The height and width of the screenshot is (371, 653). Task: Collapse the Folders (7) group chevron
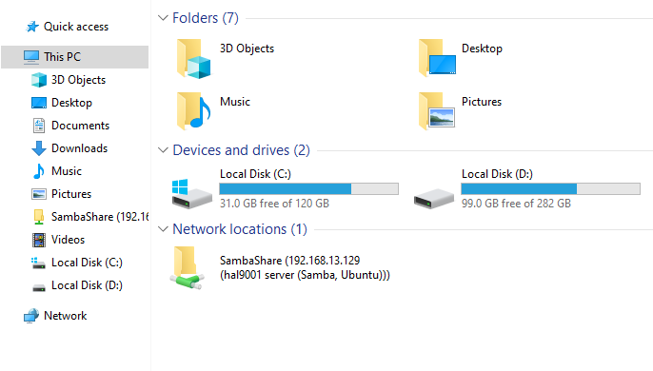point(163,18)
